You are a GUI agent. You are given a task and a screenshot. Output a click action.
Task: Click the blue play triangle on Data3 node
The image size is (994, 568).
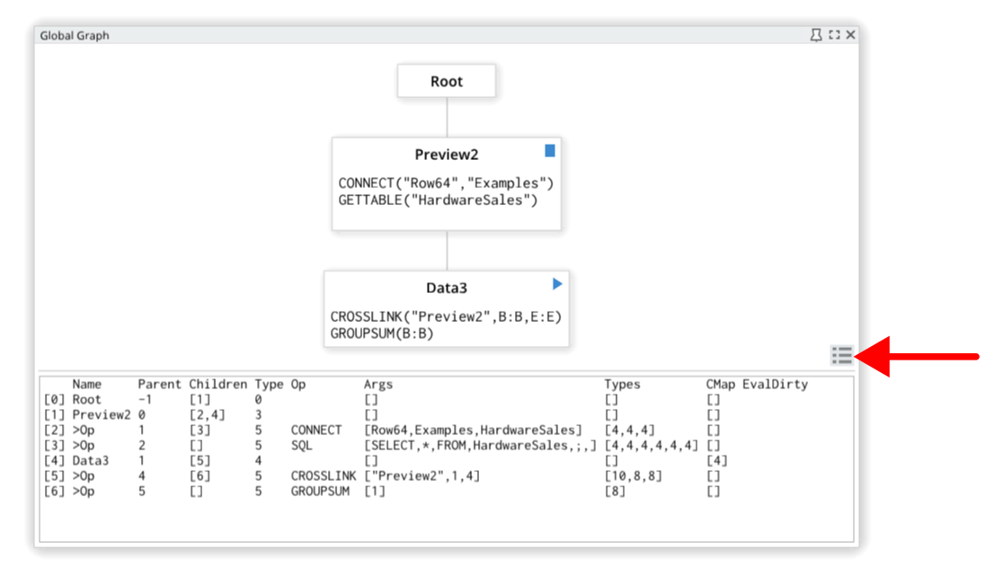tap(557, 284)
